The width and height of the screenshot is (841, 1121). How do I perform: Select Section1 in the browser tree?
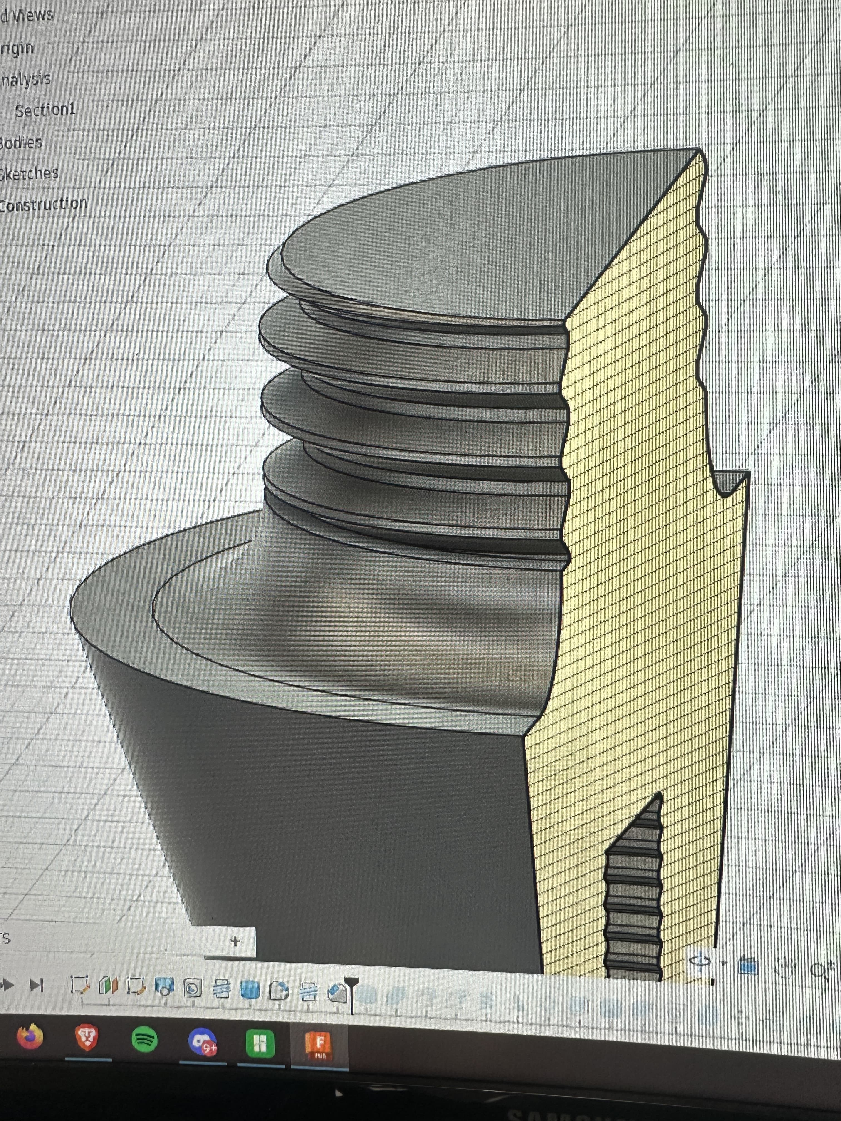(45, 110)
